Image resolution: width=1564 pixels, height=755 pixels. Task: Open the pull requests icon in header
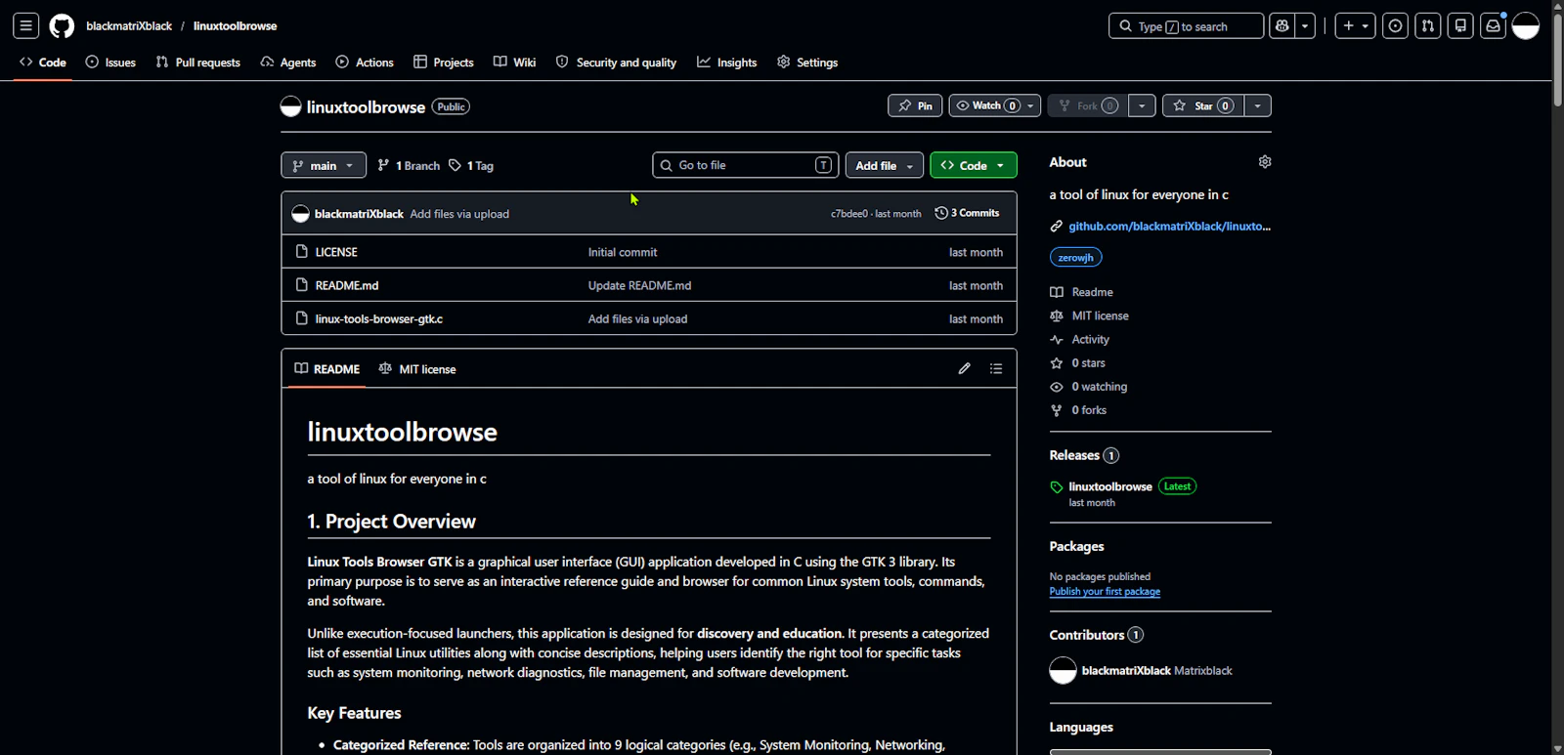(x=1428, y=26)
